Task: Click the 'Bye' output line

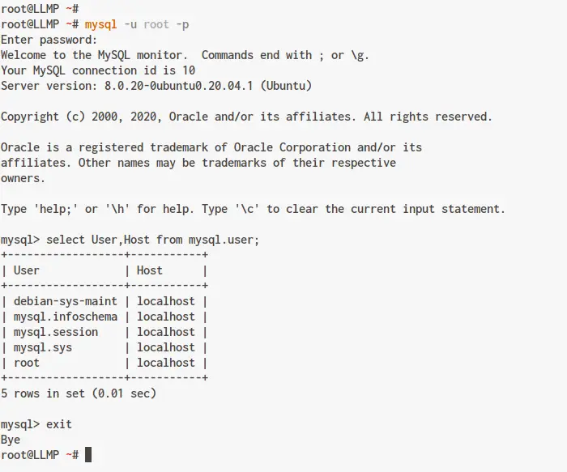Action: 11,440
